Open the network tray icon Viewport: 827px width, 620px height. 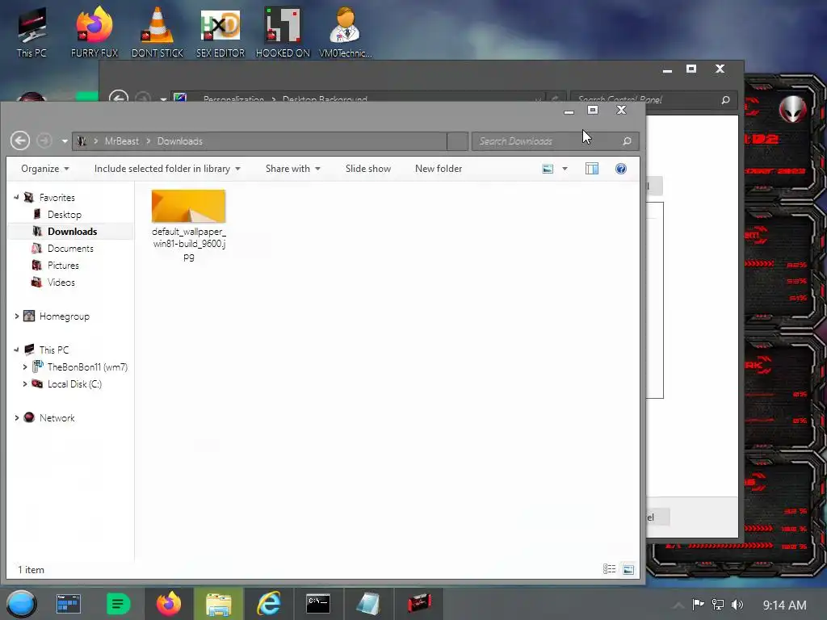[718, 605]
